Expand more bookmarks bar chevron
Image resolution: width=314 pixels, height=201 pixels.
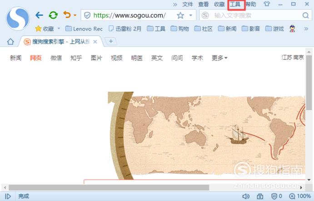306,29
